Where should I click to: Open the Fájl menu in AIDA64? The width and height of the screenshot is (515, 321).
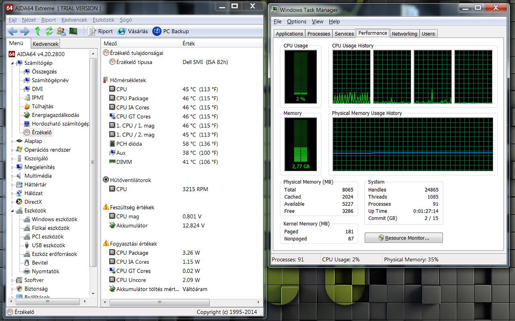(x=12, y=20)
